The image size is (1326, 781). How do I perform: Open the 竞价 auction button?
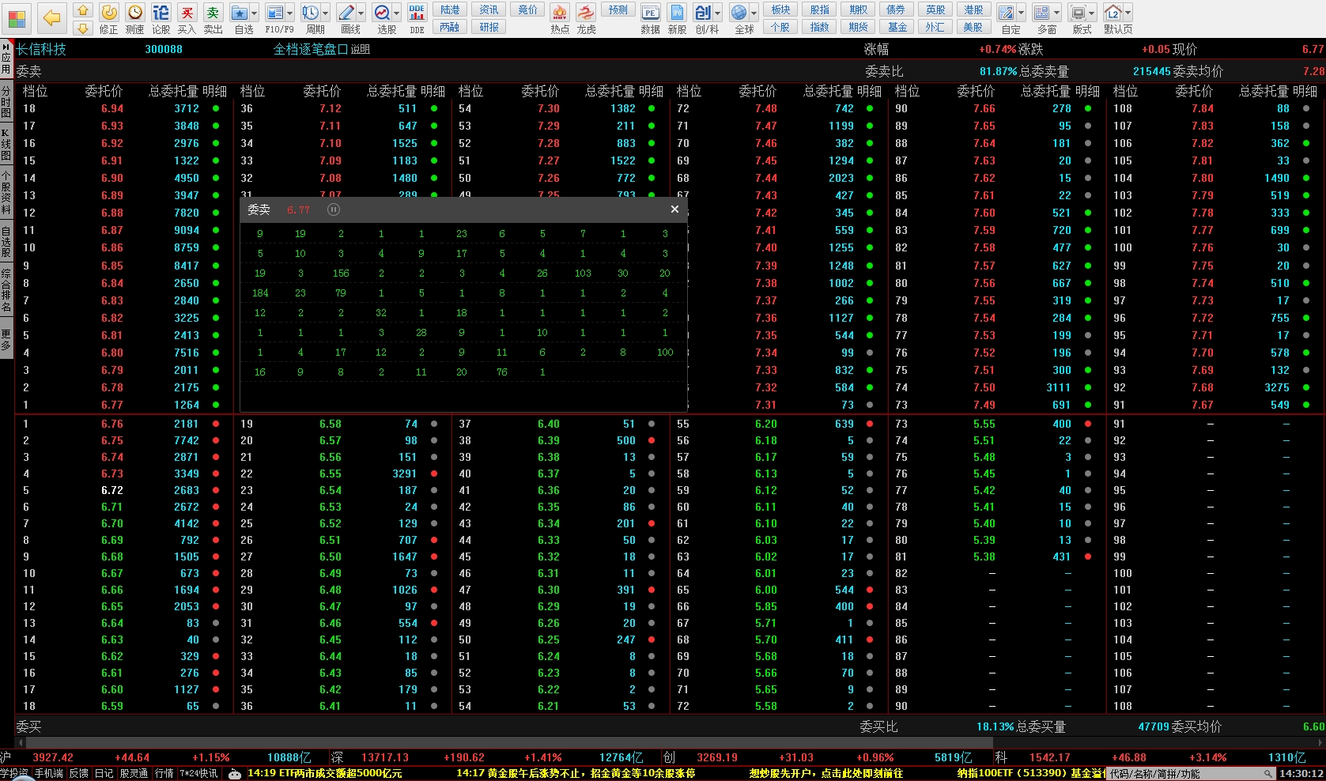coord(527,10)
